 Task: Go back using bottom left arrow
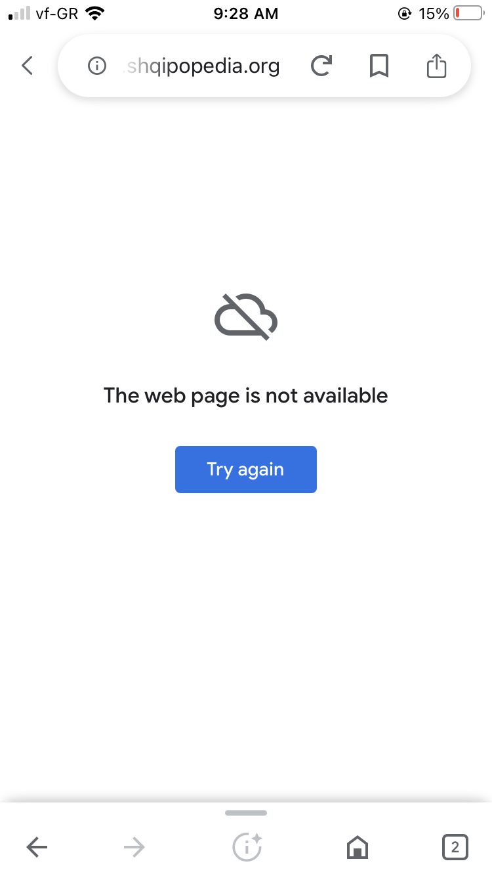(x=37, y=848)
